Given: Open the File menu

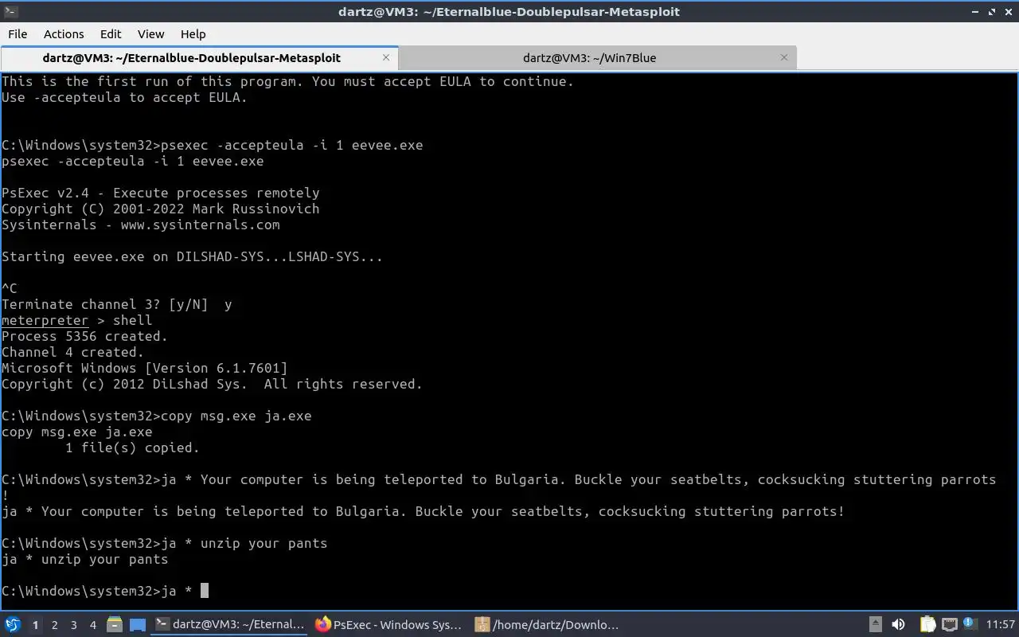Looking at the screenshot, I should tap(18, 33).
